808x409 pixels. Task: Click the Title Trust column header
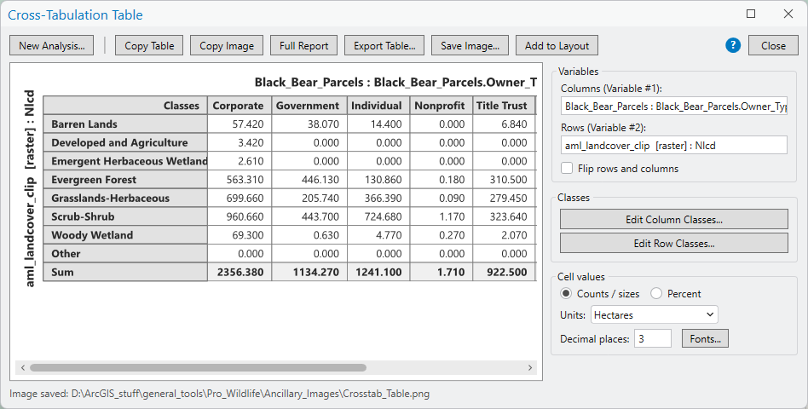pos(502,106)
